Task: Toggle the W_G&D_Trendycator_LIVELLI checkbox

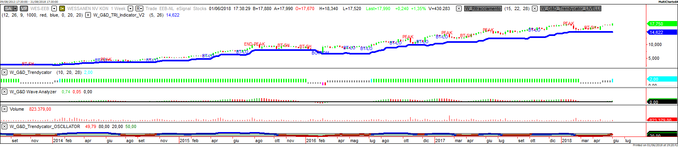Action: click(535, 8)
